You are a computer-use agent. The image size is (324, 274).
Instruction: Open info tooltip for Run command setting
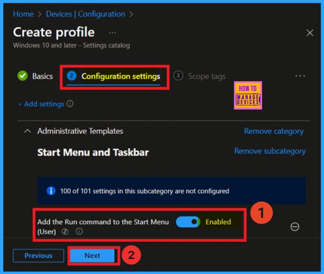pos(79,231)
